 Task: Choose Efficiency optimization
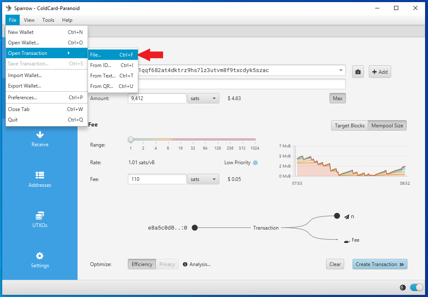pos(142,264)
